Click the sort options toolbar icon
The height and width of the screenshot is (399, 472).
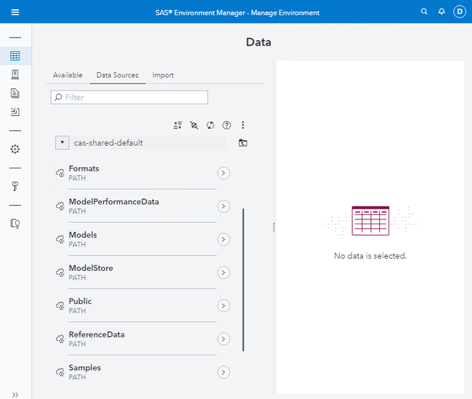click(x=178, y=125)
